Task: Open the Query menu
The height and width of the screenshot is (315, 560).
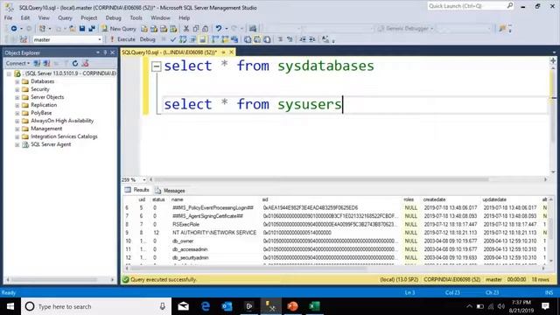Action: coord(65,17)
